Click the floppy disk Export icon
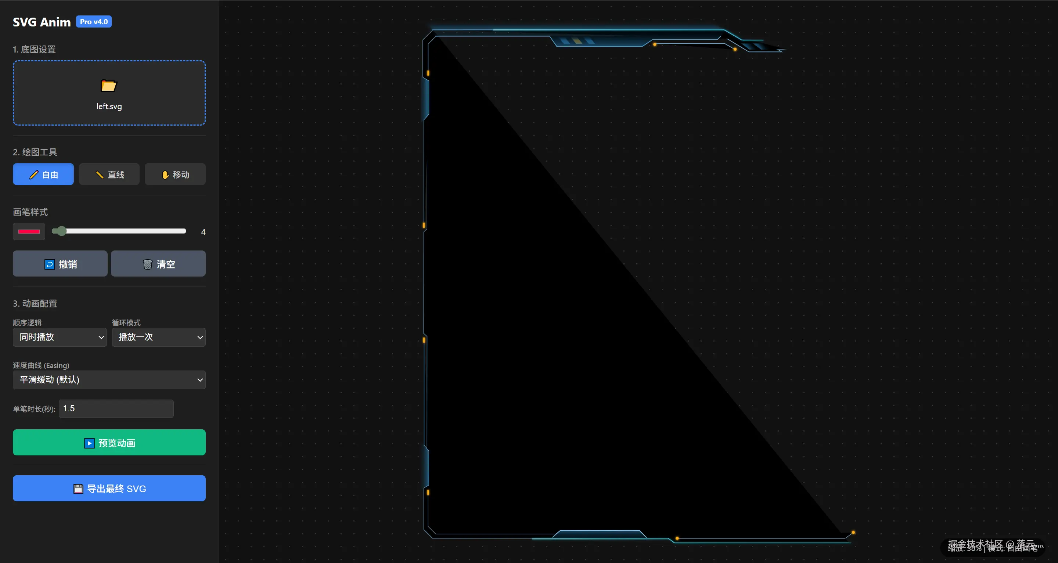Image resolution: width=1058 pixels, height=563 pixels. [x=78, y=489]
